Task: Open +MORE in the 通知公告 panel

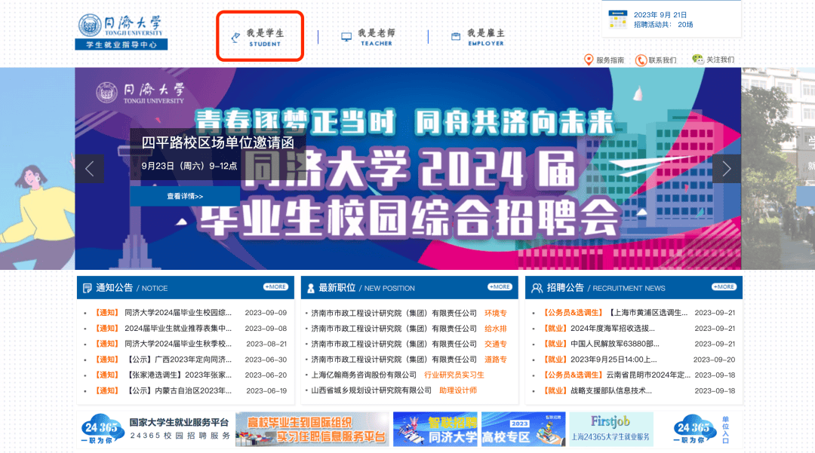Action: coord(275,286)
